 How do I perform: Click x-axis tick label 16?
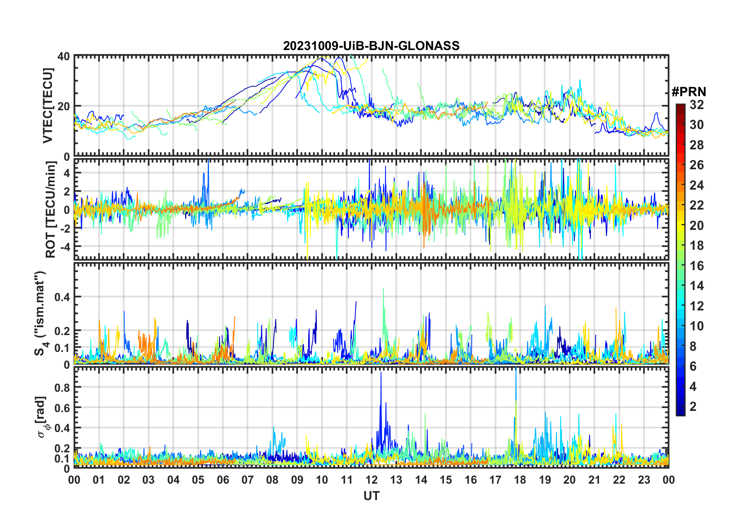(x=471, y=480)
